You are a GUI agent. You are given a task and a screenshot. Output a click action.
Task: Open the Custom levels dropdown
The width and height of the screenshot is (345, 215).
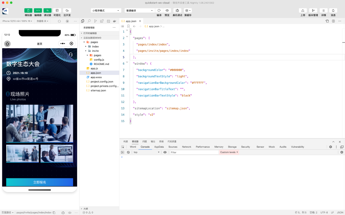coord(229,152)
